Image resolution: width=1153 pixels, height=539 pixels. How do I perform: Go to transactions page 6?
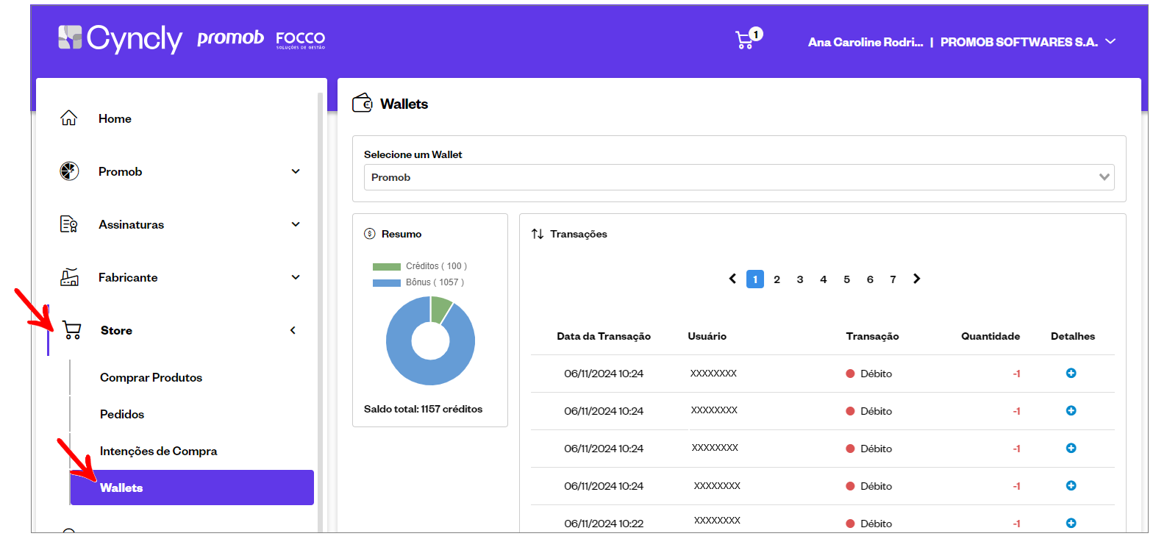pyautogui.click(x=870, y=279)
